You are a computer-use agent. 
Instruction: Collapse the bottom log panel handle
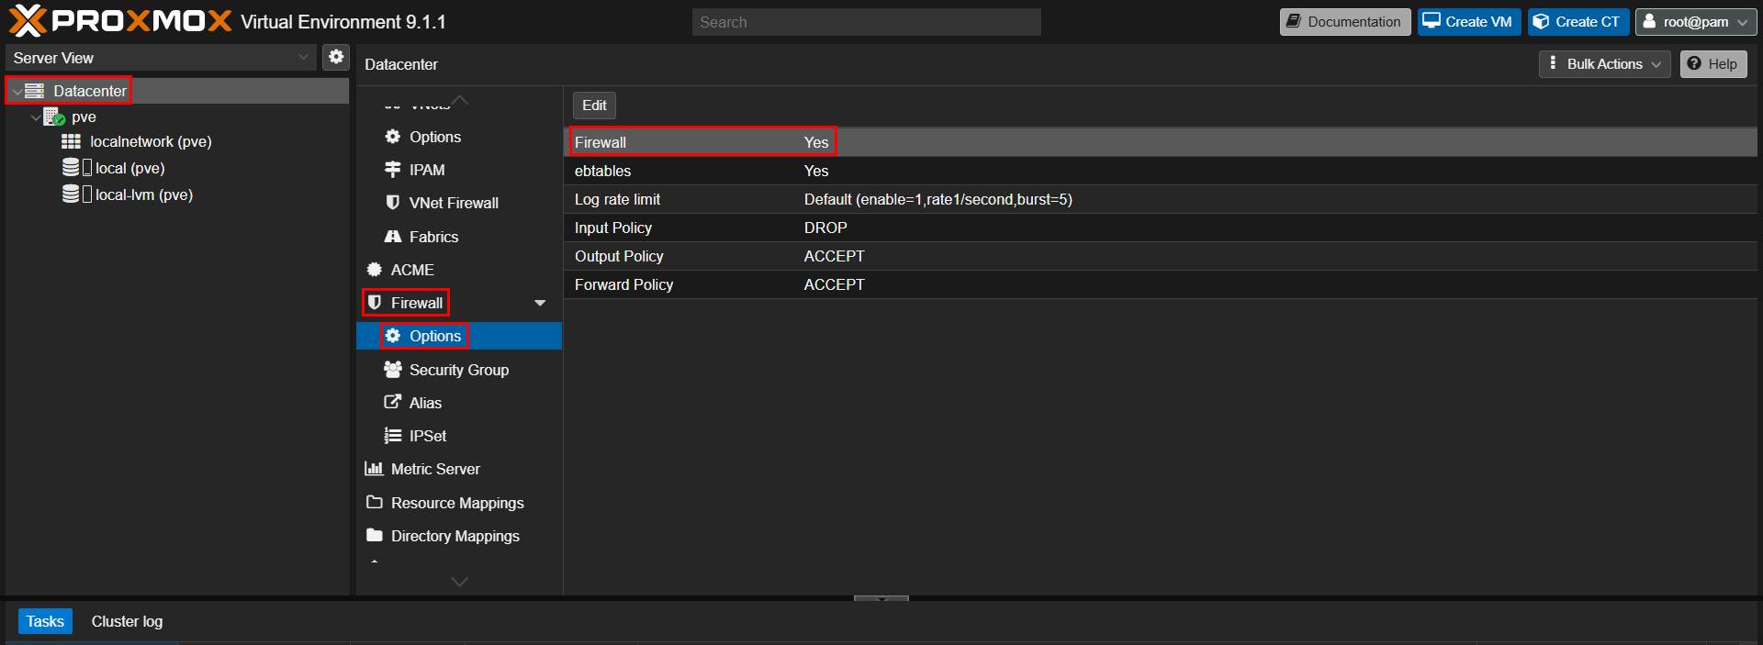881,598
